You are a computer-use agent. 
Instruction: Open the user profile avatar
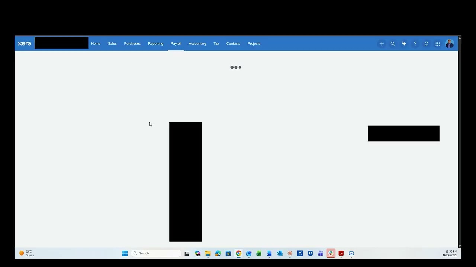(449, 43)
